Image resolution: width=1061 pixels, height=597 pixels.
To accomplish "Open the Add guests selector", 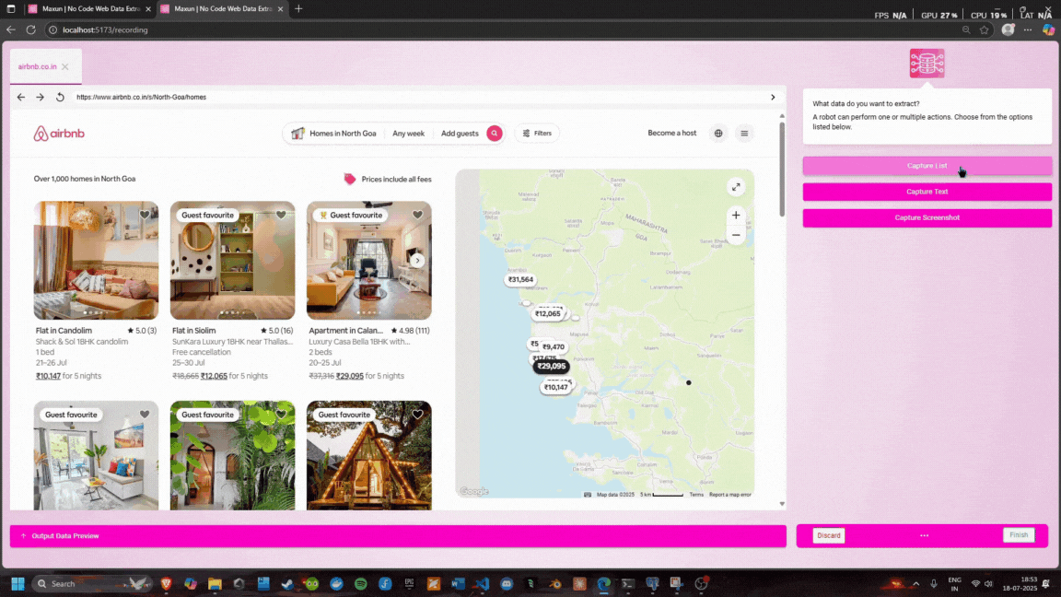I will [459, 133].
